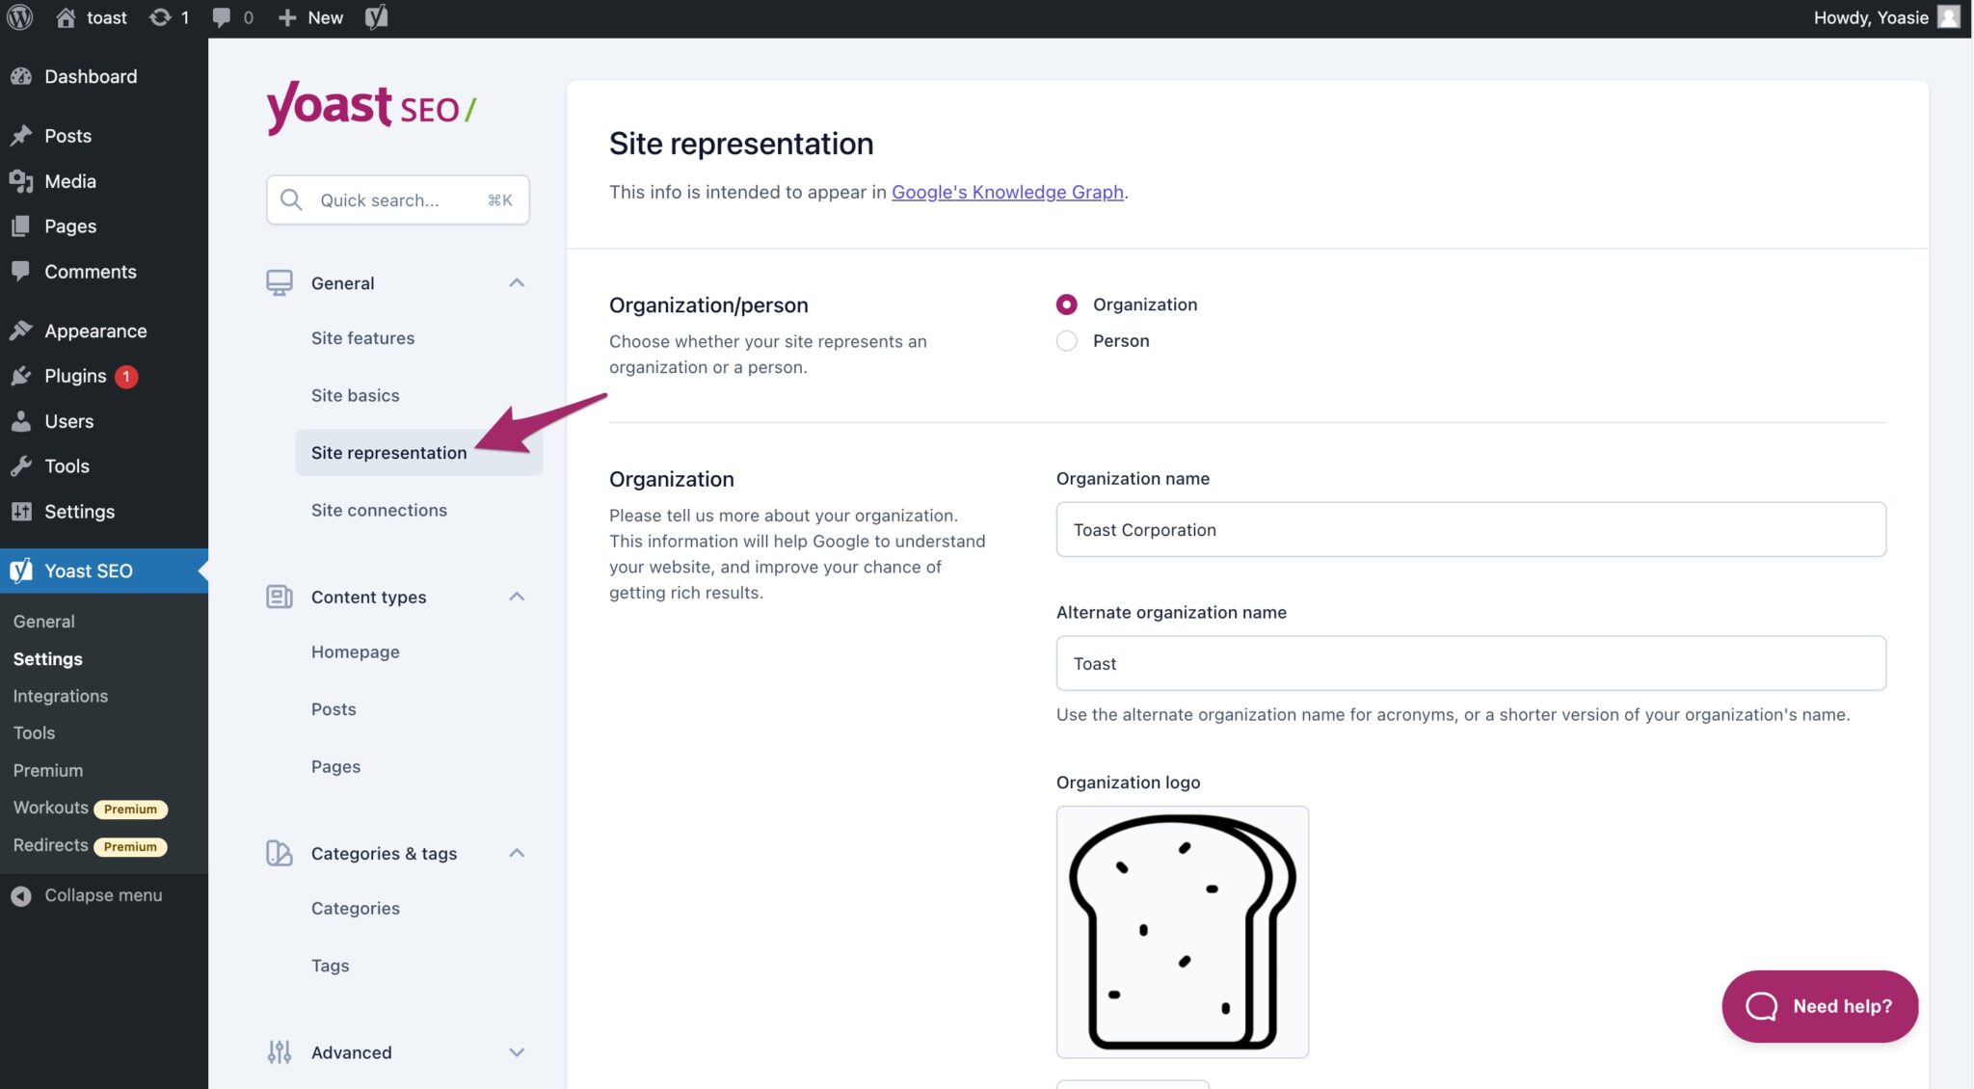Select the Tools wrench icon
Viewport: 1974px width, 1089px height.
[x=21, y=465]
